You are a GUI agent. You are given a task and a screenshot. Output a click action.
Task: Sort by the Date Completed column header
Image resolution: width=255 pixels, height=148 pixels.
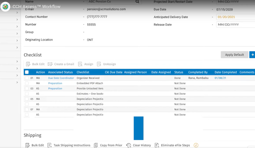(x=225, y=72)
